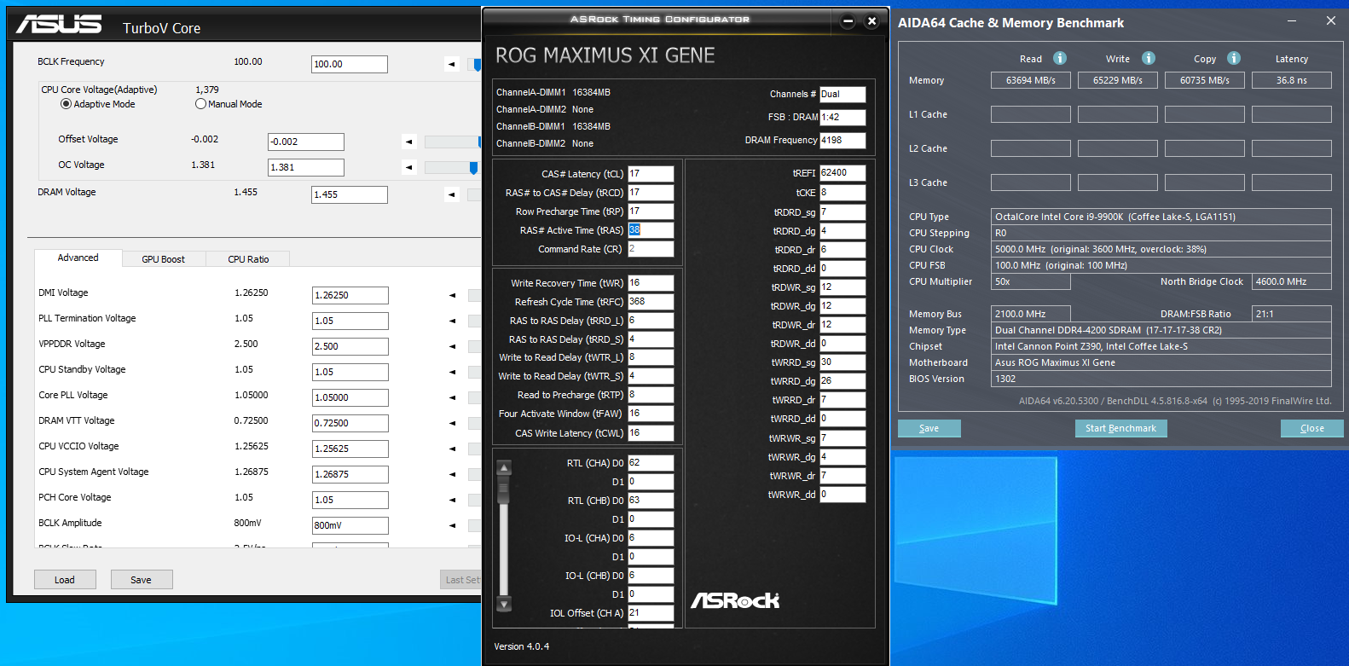Click the Offset Voltage slider track
The image size is (1349, 666).
coord(453,142)
